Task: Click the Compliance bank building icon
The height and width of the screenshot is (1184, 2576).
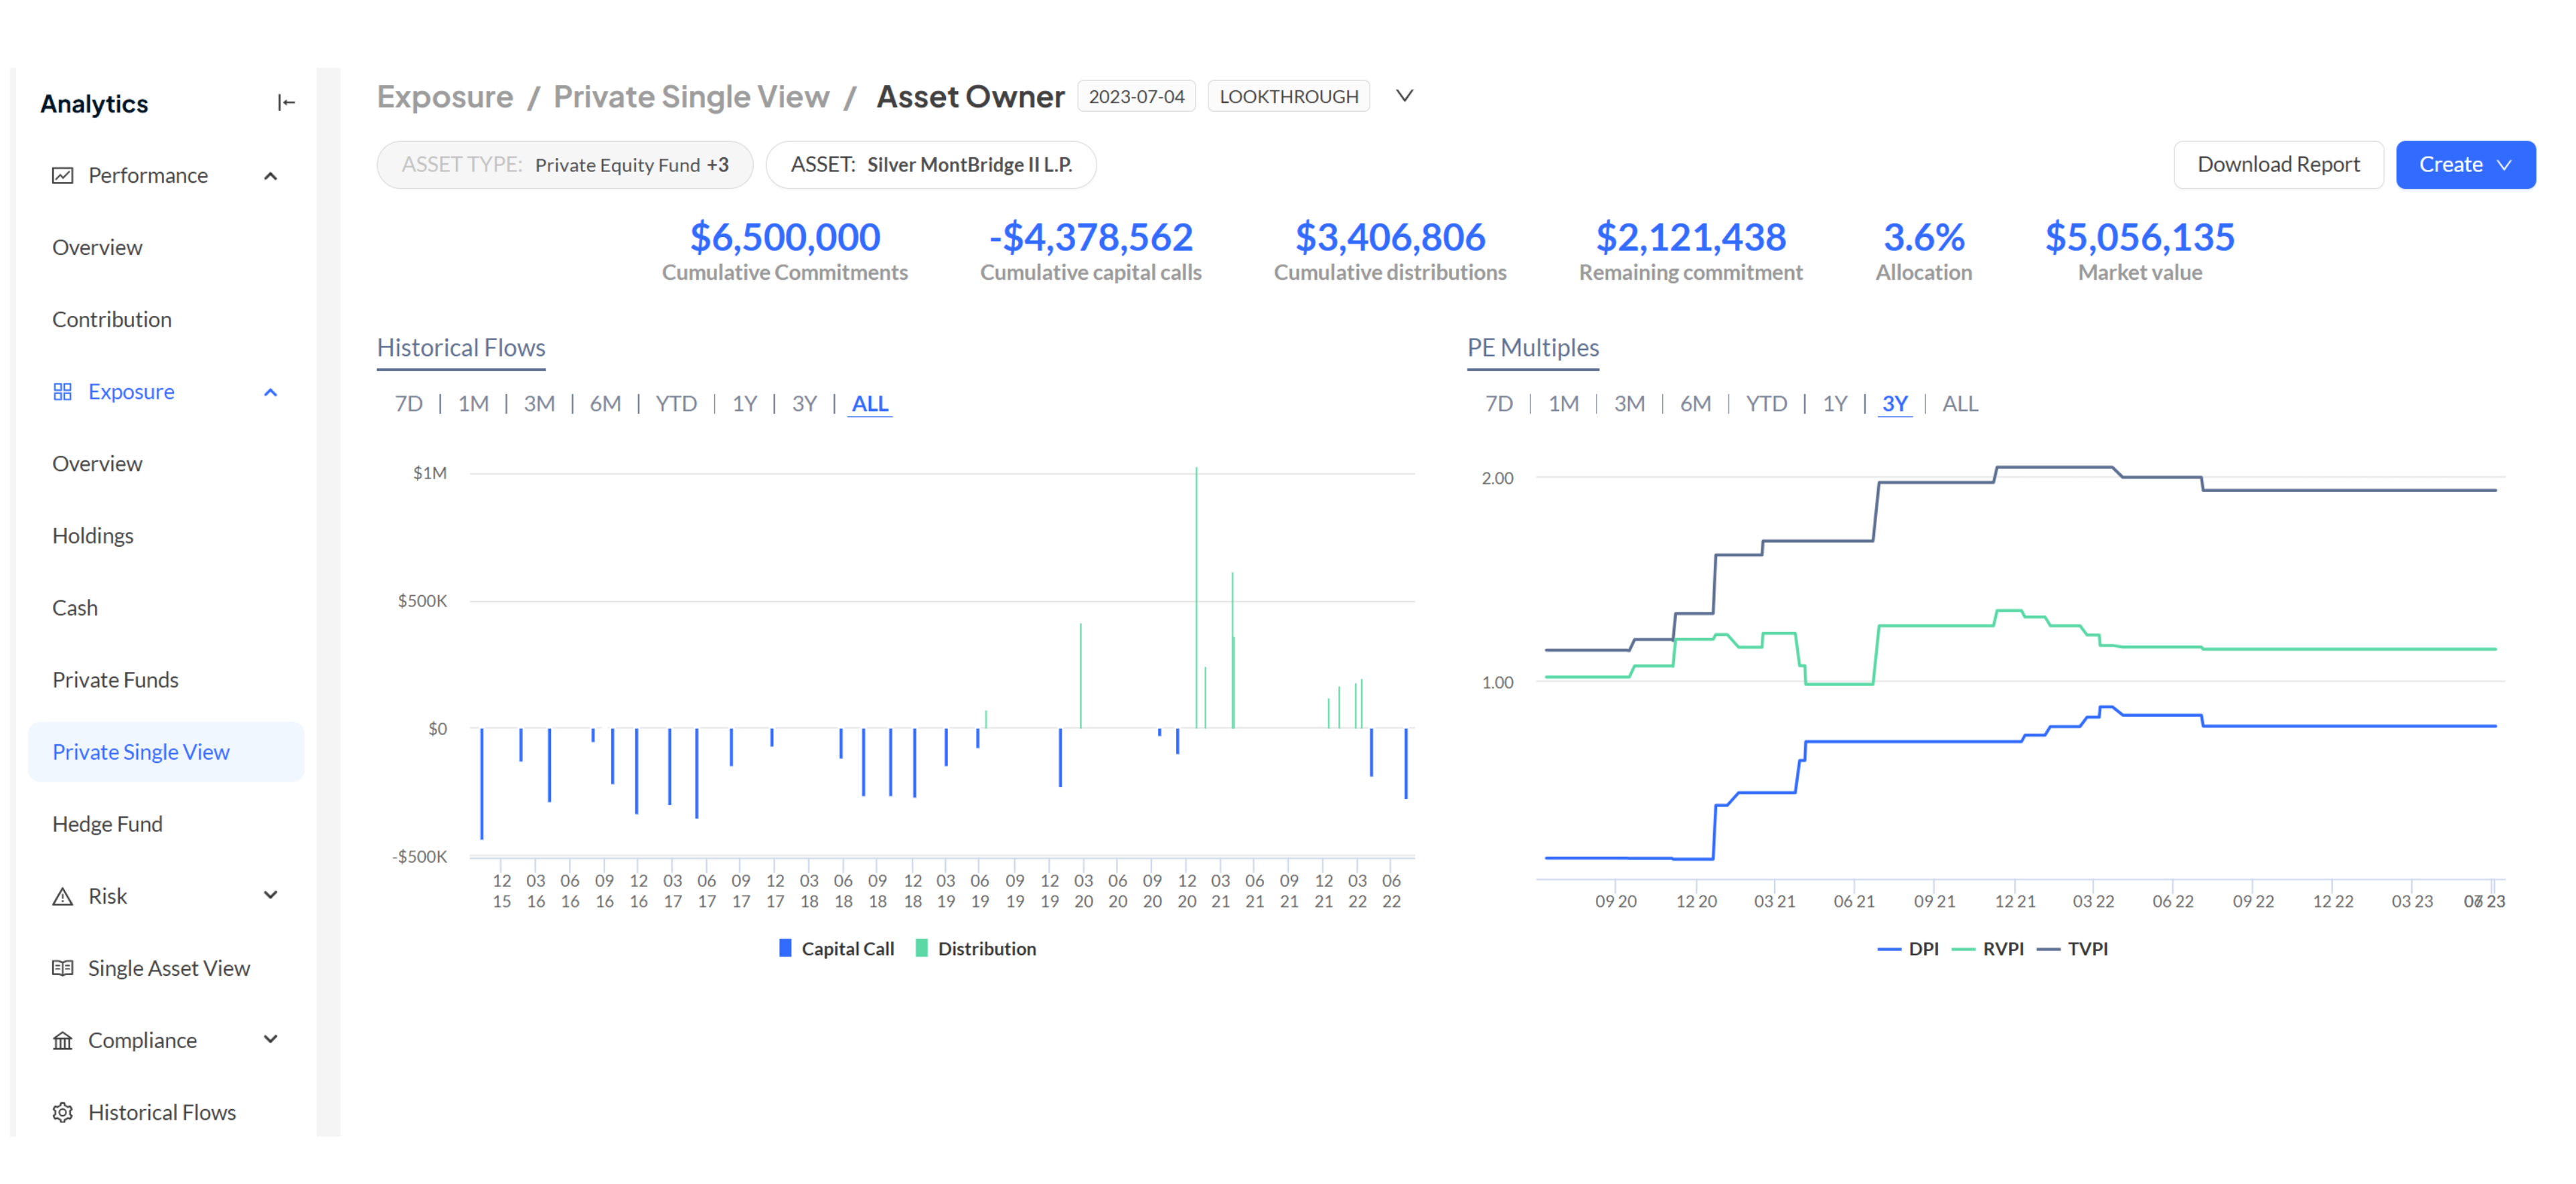Action: click(x=63, y=1041)
